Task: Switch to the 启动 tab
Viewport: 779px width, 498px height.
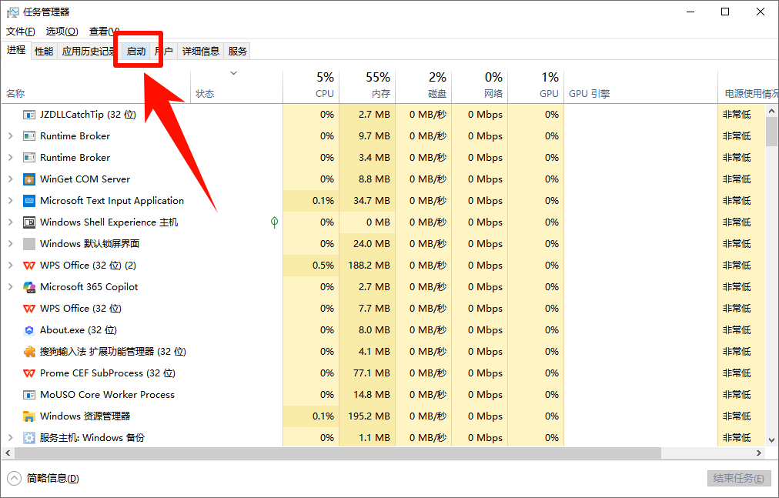Action: pyautogui.click(x=135, y=52)
